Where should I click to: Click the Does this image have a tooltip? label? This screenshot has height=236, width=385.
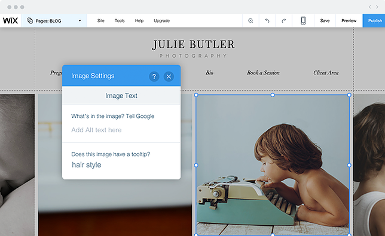pyautogui.click(x=111, y=154)
